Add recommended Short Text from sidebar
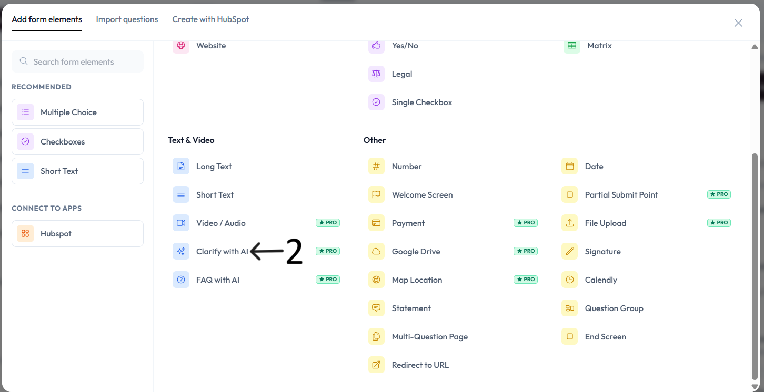 (x=77, y=171)
